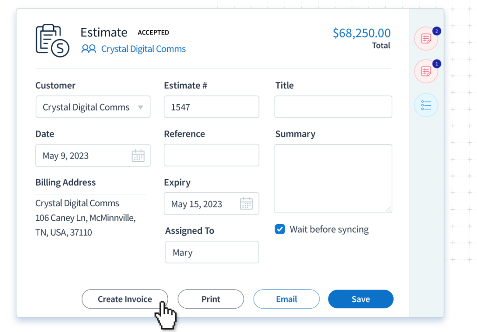Click the customer people icon beside Crystal Digital Comms
477x332 pixels.
pos(89,49)
